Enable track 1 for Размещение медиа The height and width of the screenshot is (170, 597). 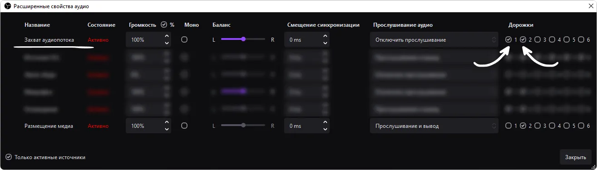pos(508,126)
